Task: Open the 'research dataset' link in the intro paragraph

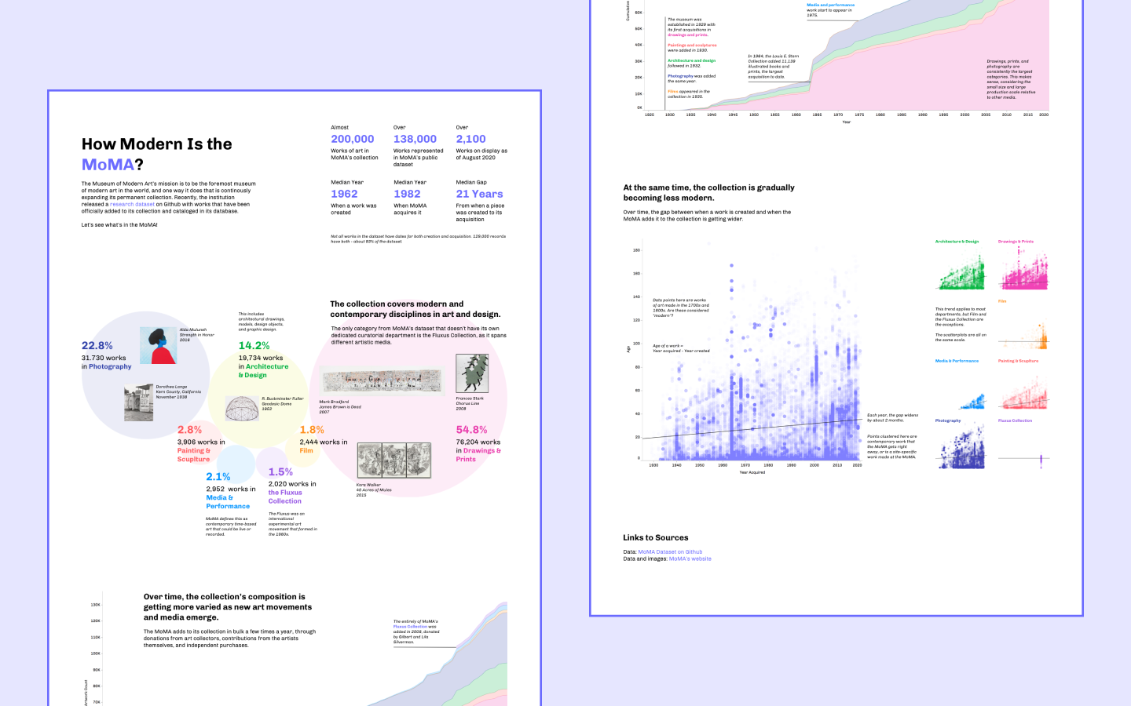Action: (132, 204)
